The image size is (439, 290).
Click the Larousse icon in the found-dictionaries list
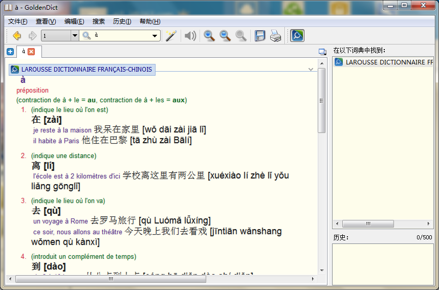[339, 62]
